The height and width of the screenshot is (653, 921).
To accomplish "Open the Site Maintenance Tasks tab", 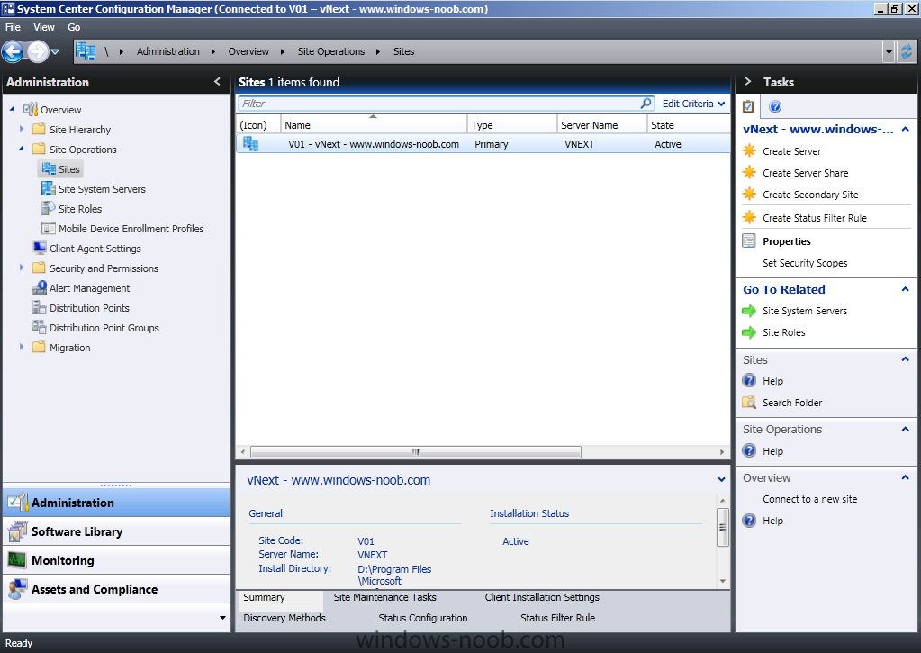I will 384,597.
